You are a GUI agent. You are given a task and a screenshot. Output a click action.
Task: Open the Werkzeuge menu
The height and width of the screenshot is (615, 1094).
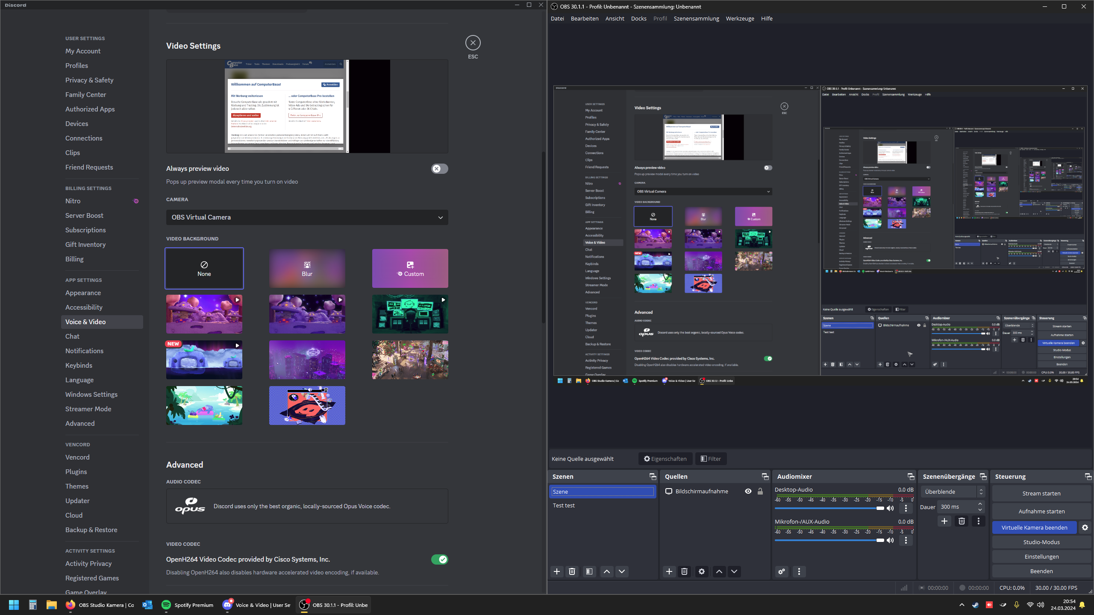coord(740,18)
